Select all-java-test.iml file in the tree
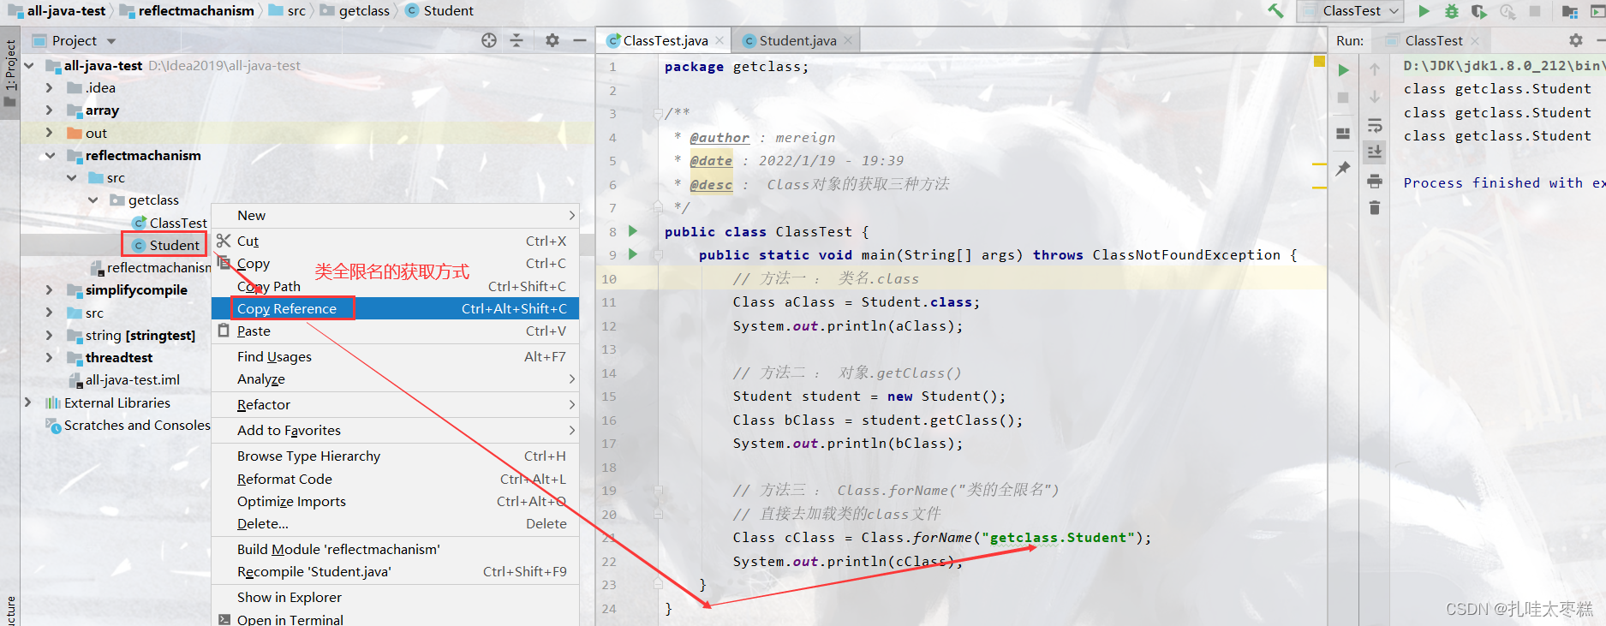This screenshot has height=626, width=1606. coord(123,379)
